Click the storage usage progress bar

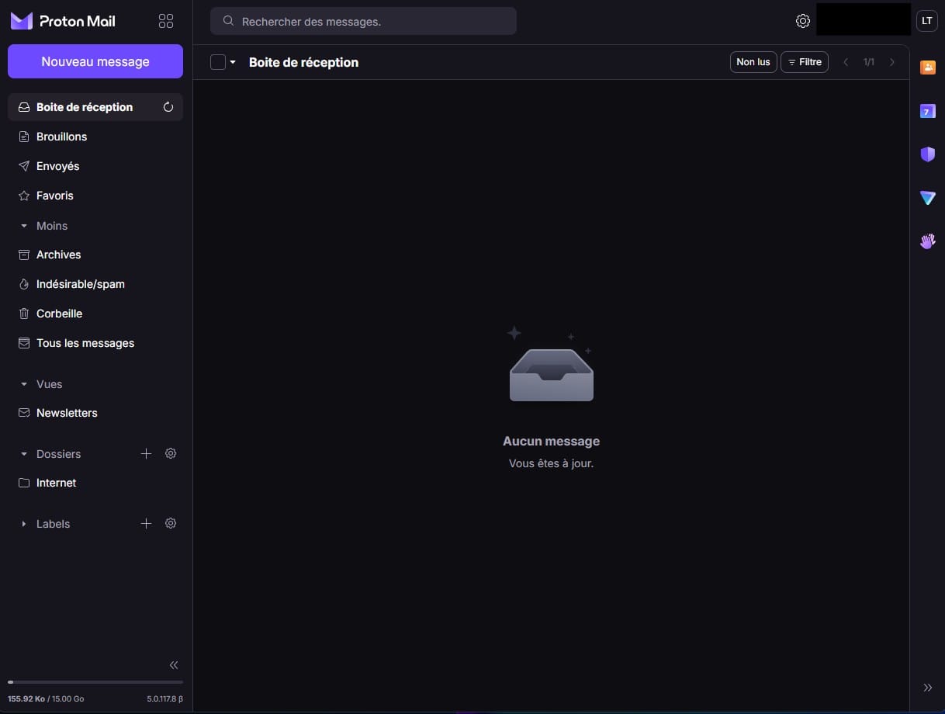click(95, 682)
